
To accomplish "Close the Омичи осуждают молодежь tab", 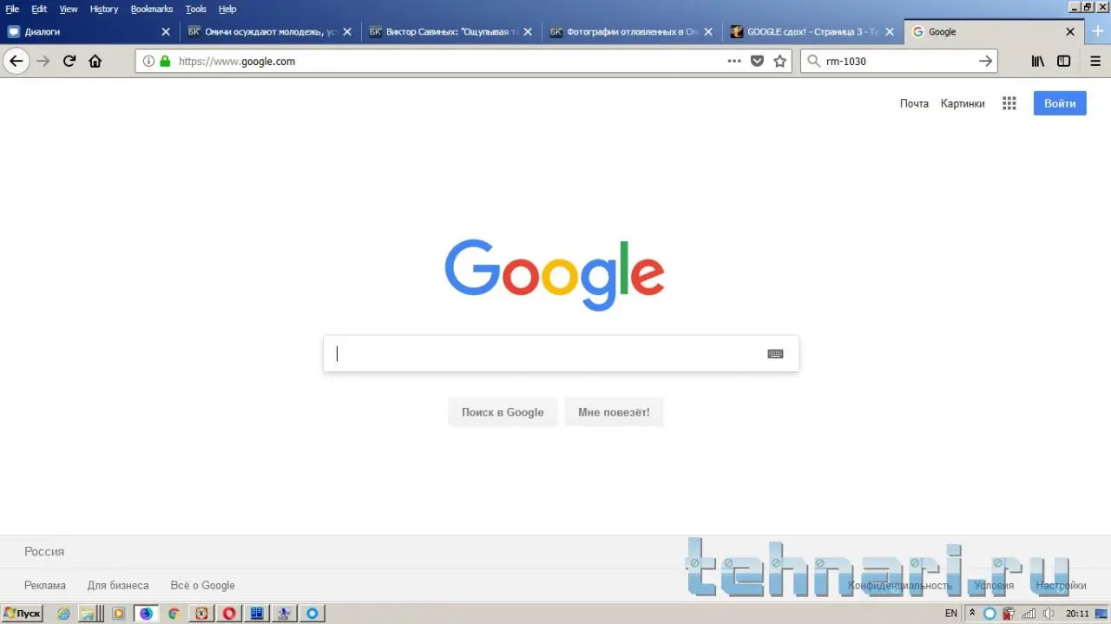I will click(x=347, y=31).
